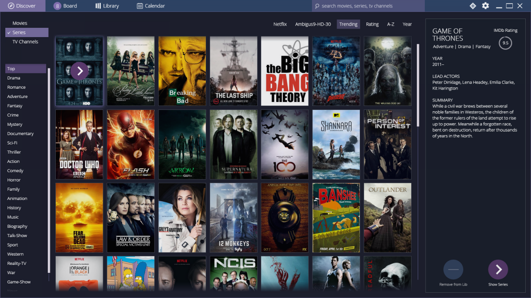Select the Breaking Bad poster
This screenshot has height=298, width=531.
pos(182,71)
